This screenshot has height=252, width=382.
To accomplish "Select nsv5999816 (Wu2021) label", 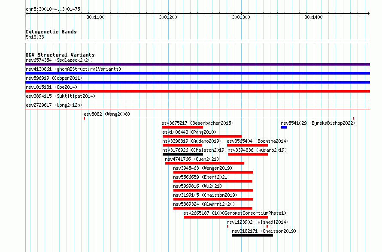I will coord(197,186).
